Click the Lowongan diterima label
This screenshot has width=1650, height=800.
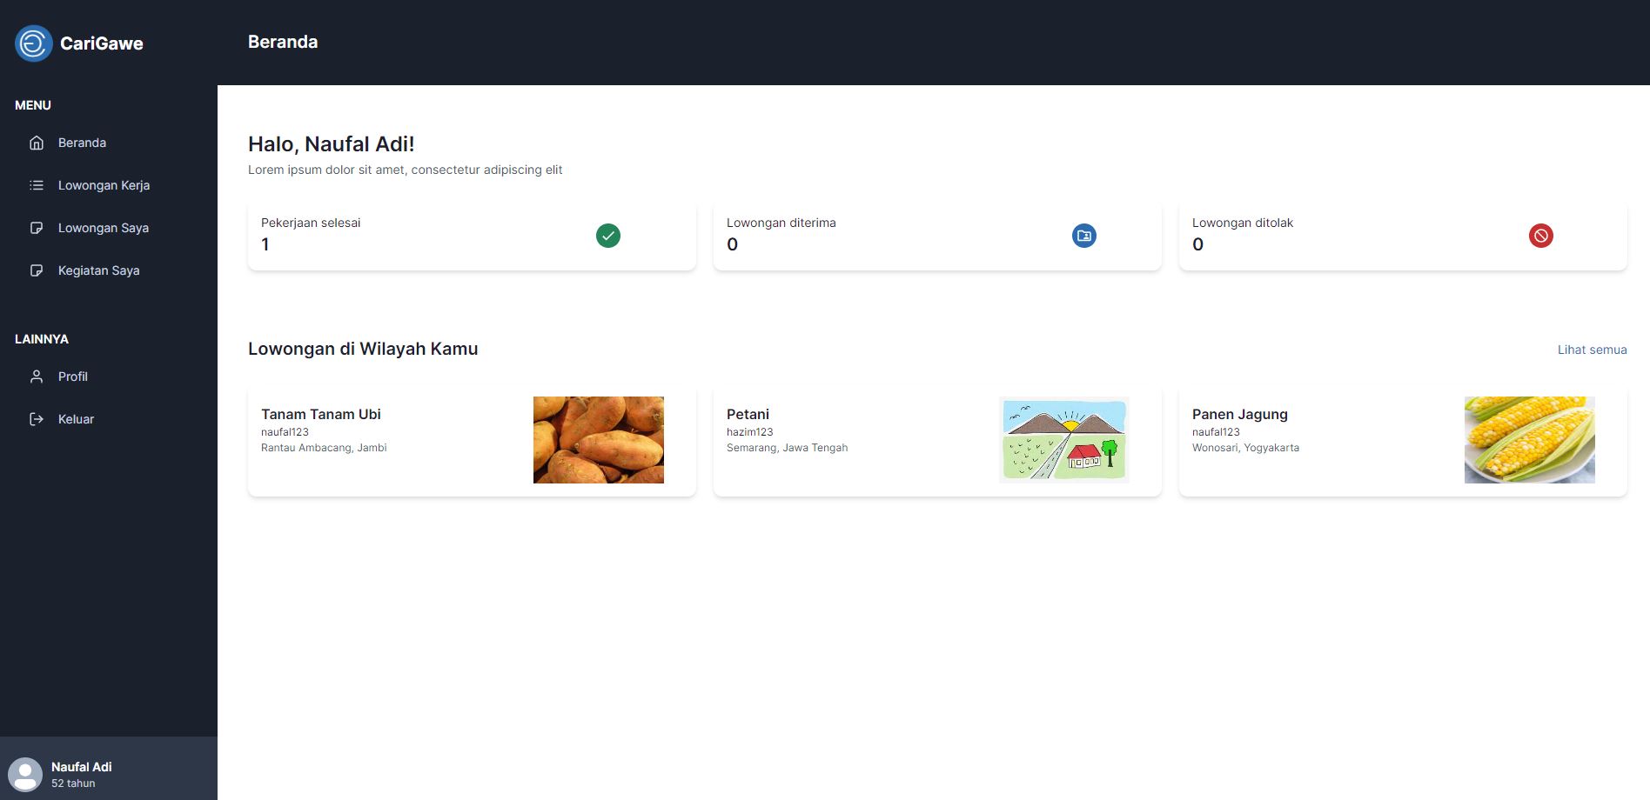781,223
